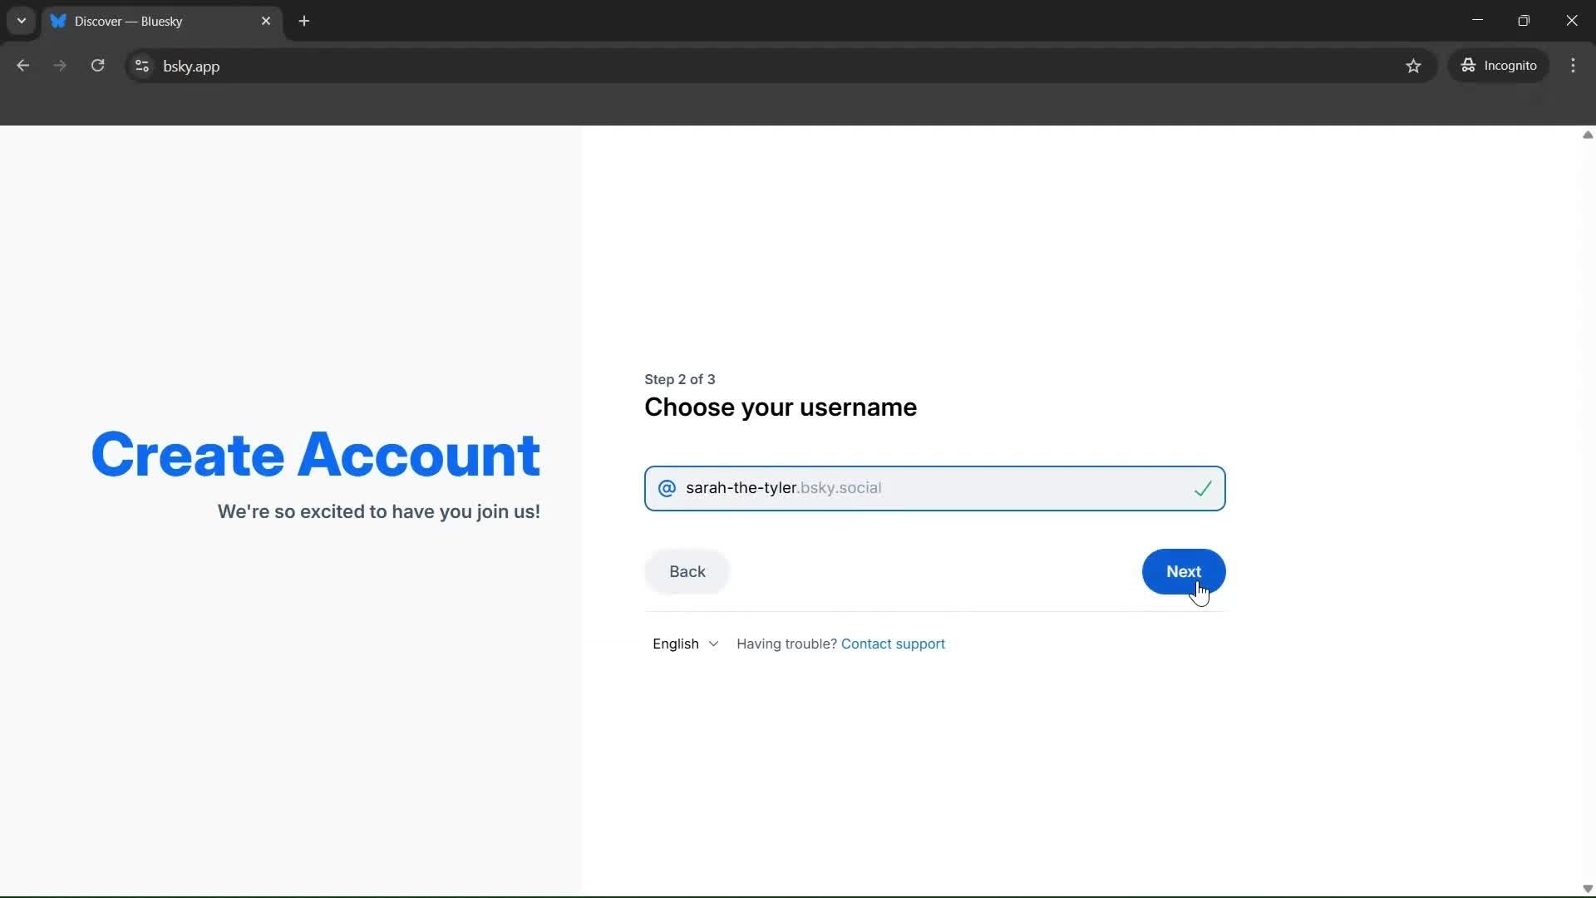The image size is (1596, 898).
Task: Reload the bsky.app page
Action: pyautogui.click(x=97, y=66)
